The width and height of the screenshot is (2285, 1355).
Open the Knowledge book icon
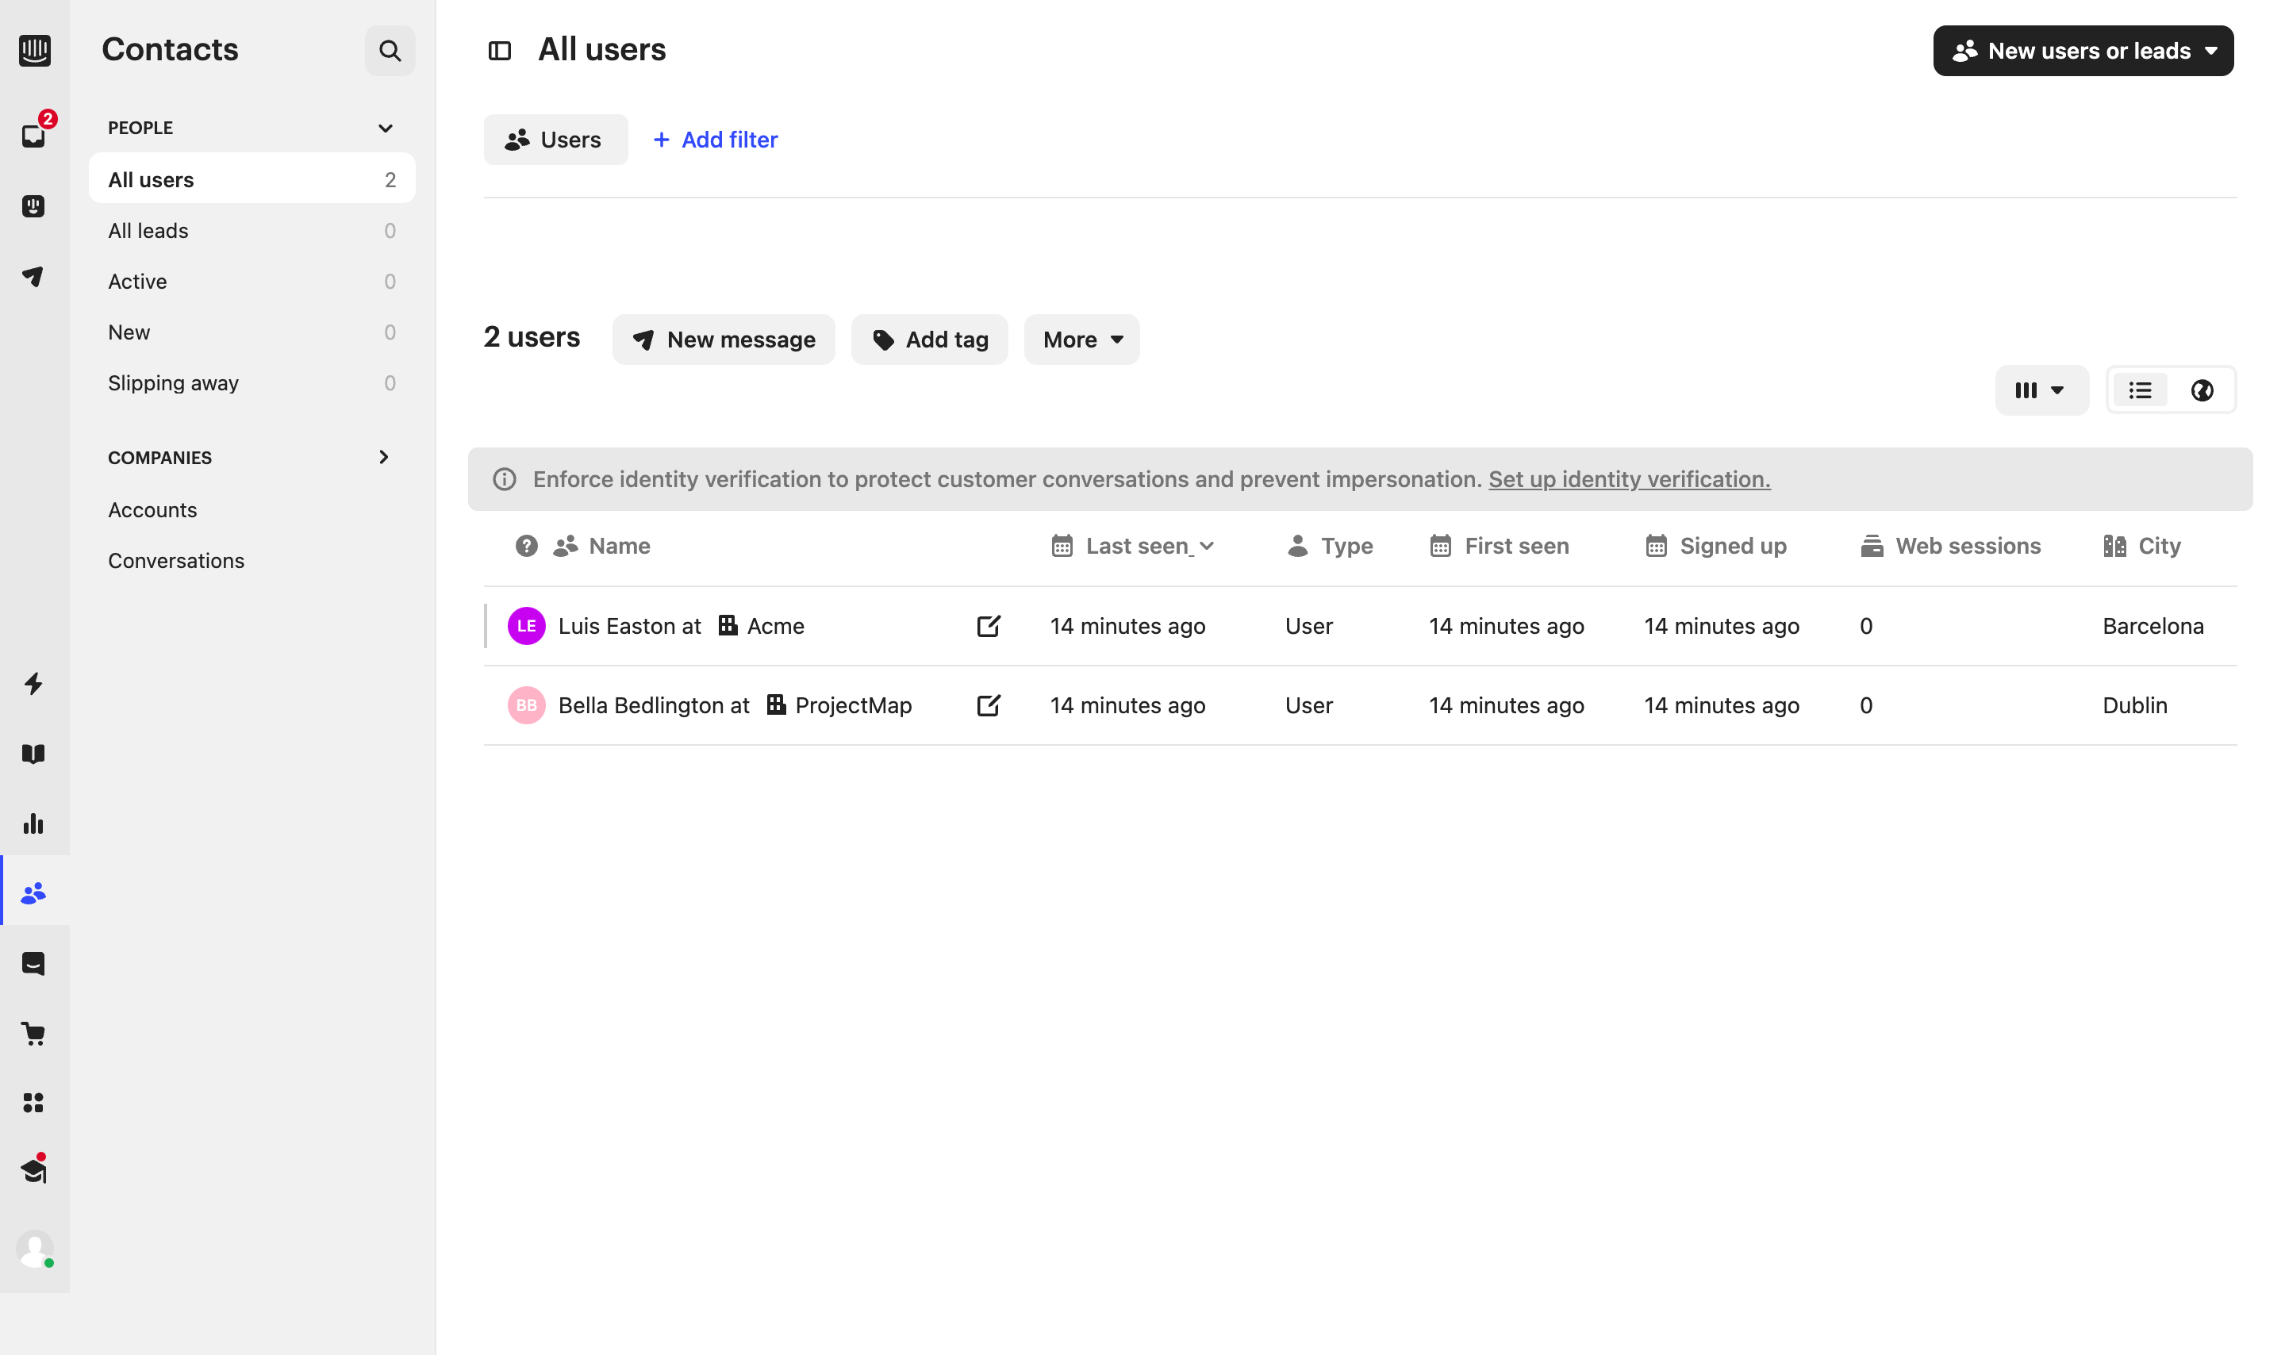point(34,754)
